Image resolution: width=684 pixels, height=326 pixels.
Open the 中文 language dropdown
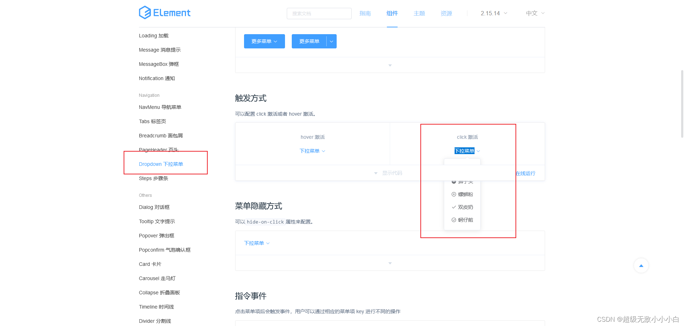click(535, 13)
